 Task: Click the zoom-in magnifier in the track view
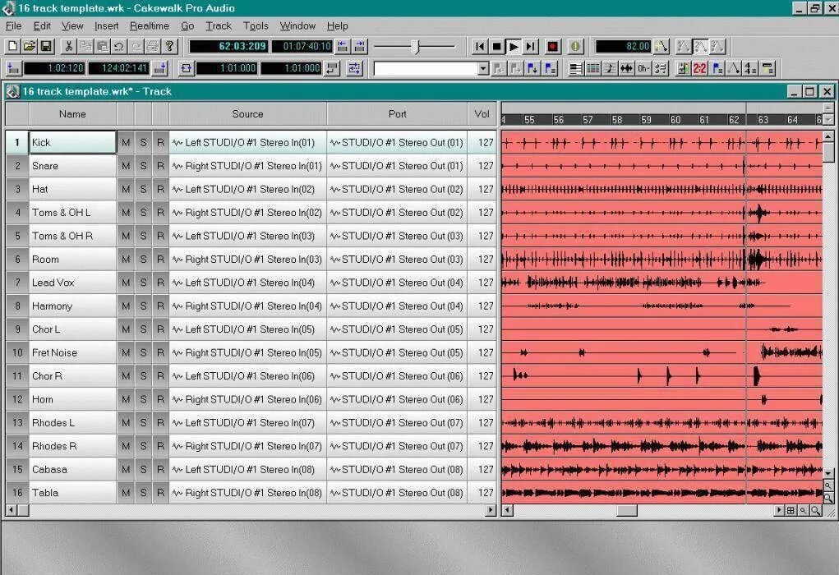pos(815,510)
